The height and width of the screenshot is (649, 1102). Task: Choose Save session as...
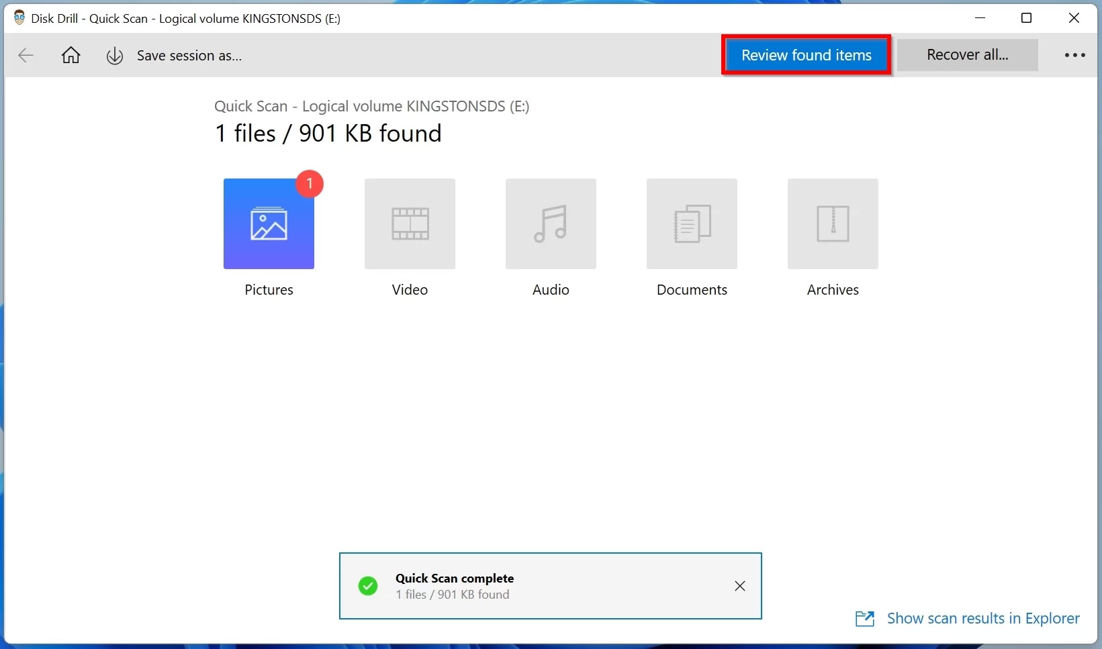(189, 56)
